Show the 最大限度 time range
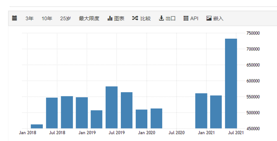The image size is (277, 141). [x=89, y=18]
